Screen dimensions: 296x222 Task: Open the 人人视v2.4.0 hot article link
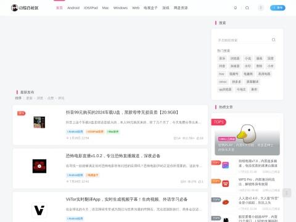(x=258, y=200)
